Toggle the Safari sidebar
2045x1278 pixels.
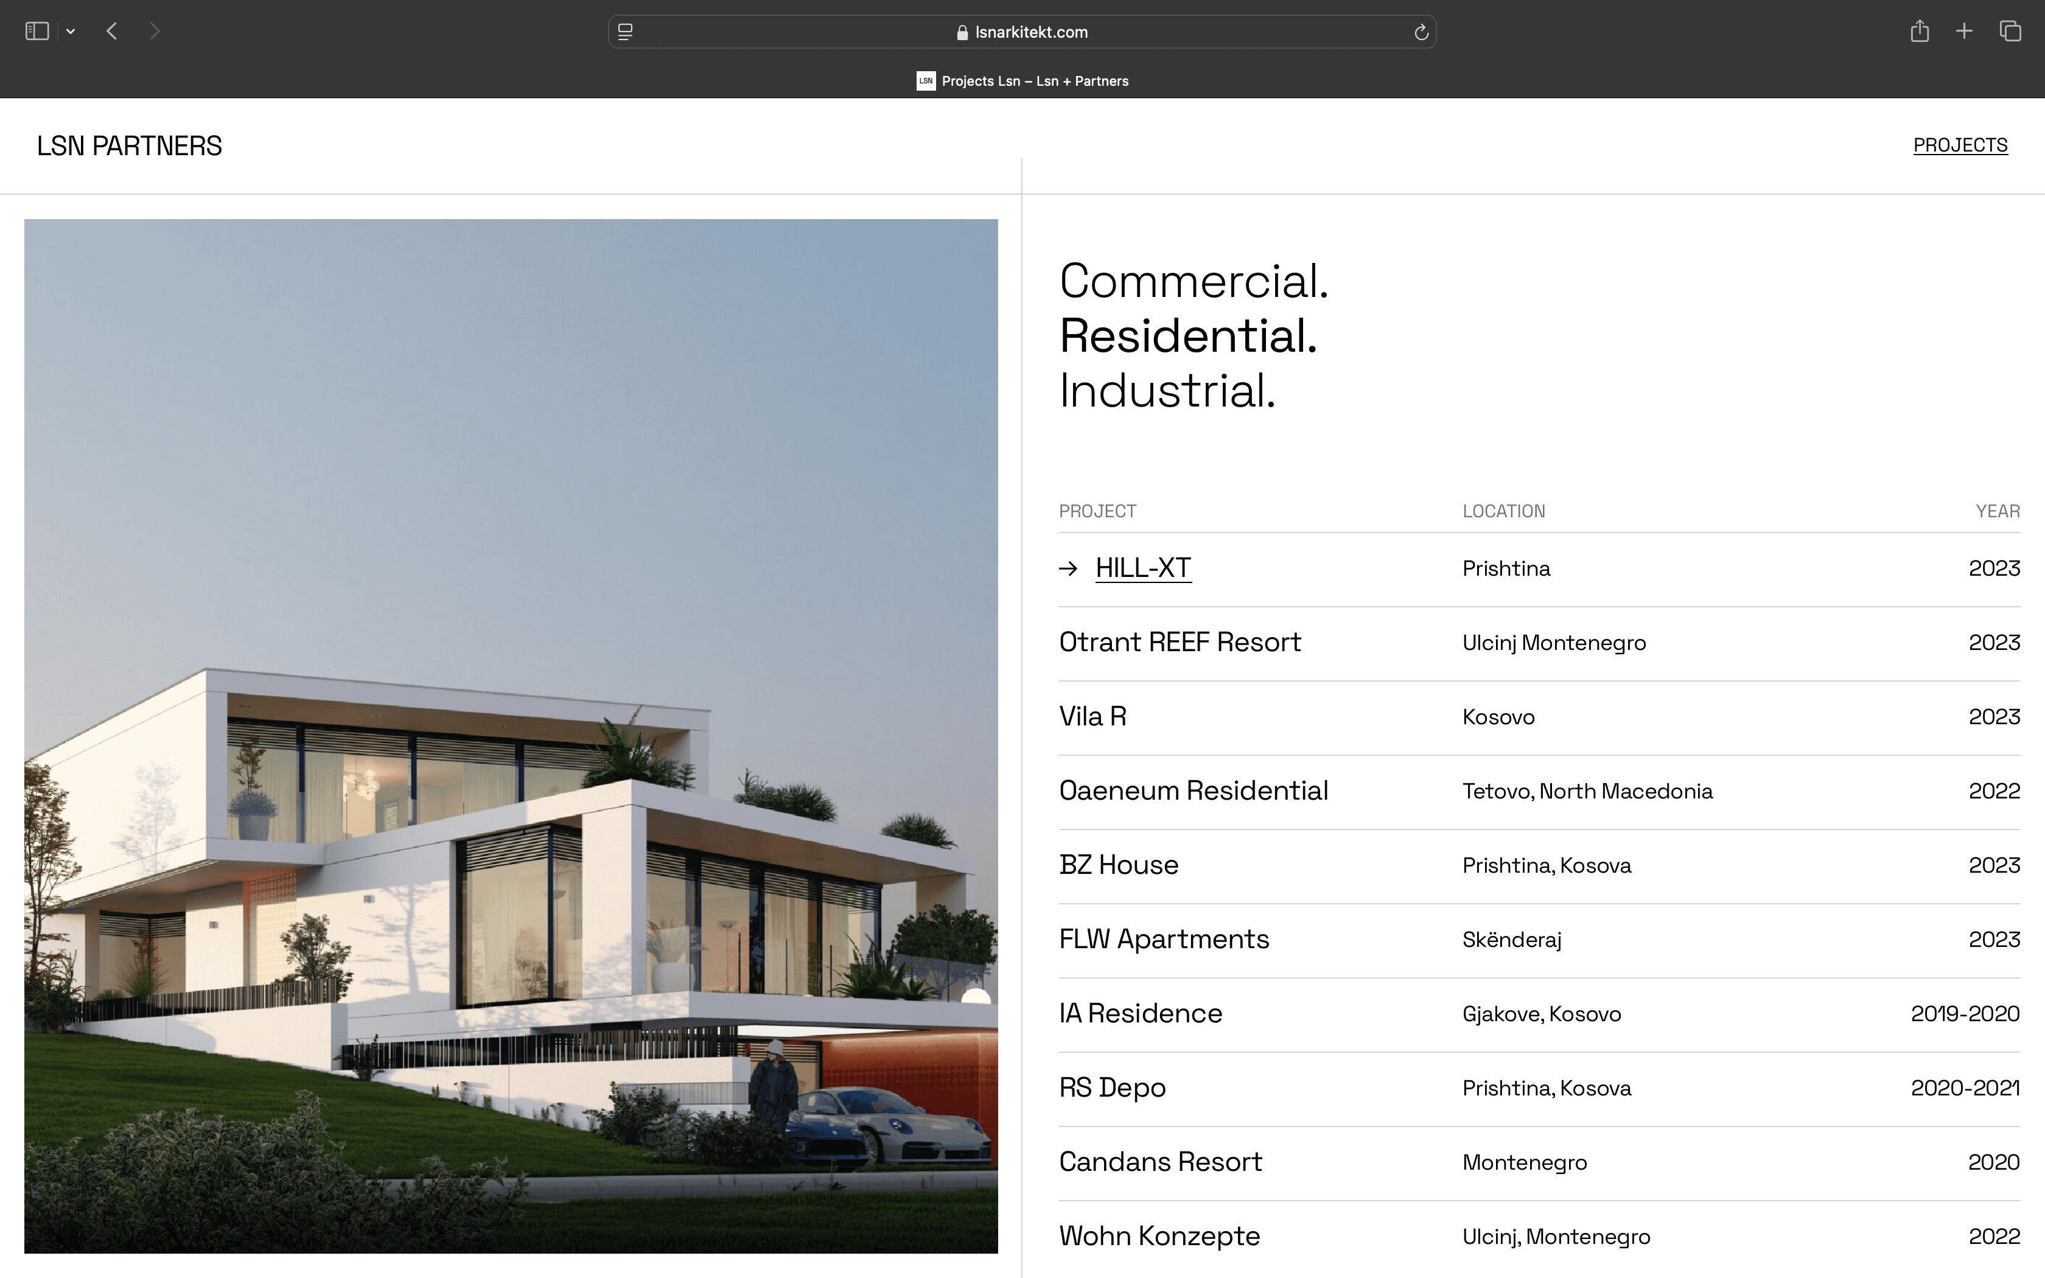37,31
